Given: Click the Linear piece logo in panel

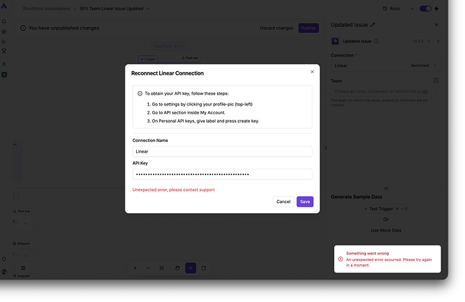Looking at the screenshot, I should [x=335, y=41].
